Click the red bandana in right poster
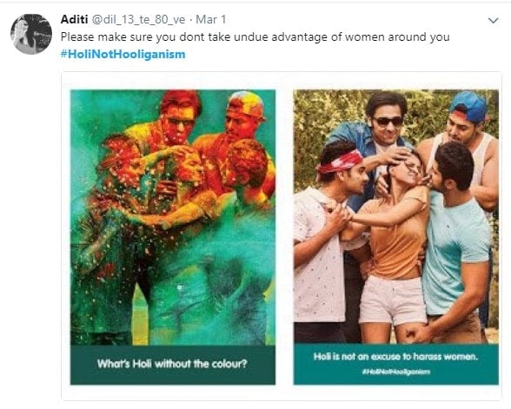Image resolution: width=511 pixels, height=409 pixels. coord(341,162)
